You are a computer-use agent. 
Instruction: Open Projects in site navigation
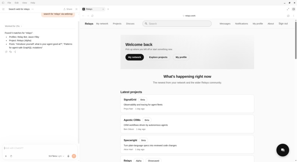tap(117, 24)
